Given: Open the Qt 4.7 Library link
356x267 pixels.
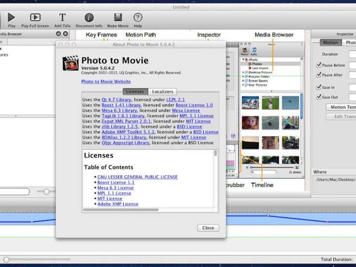Looking at the screenshot, I should [x=116, y=100].
